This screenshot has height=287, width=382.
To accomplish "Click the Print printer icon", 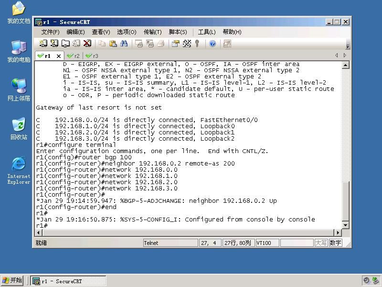I will pos(161,44).
